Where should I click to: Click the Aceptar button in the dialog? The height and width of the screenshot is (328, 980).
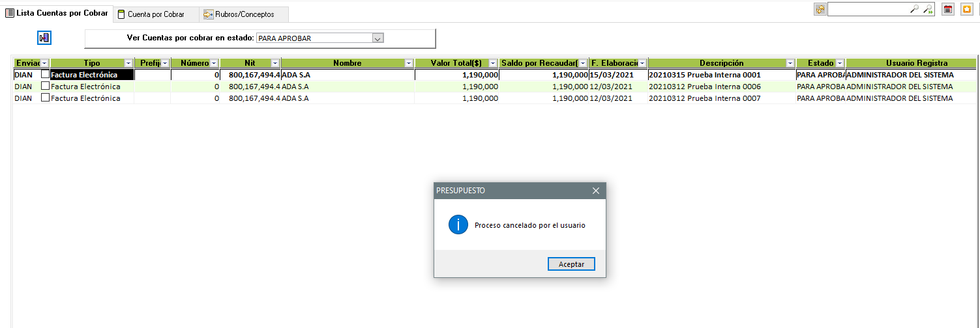(572, 264)
